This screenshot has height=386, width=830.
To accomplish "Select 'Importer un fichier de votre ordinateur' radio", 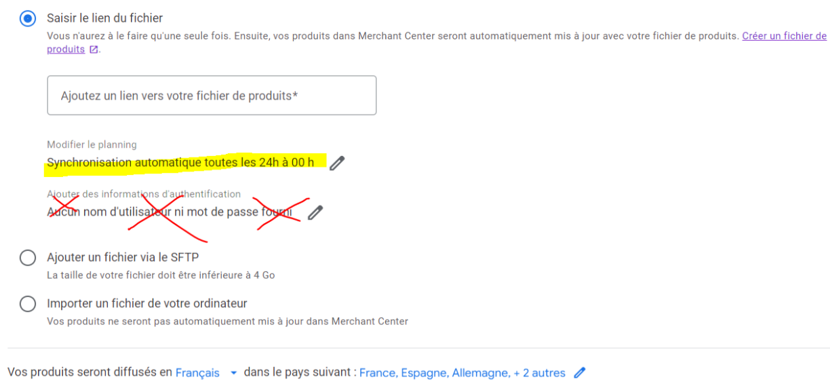I will pos(28,304).
